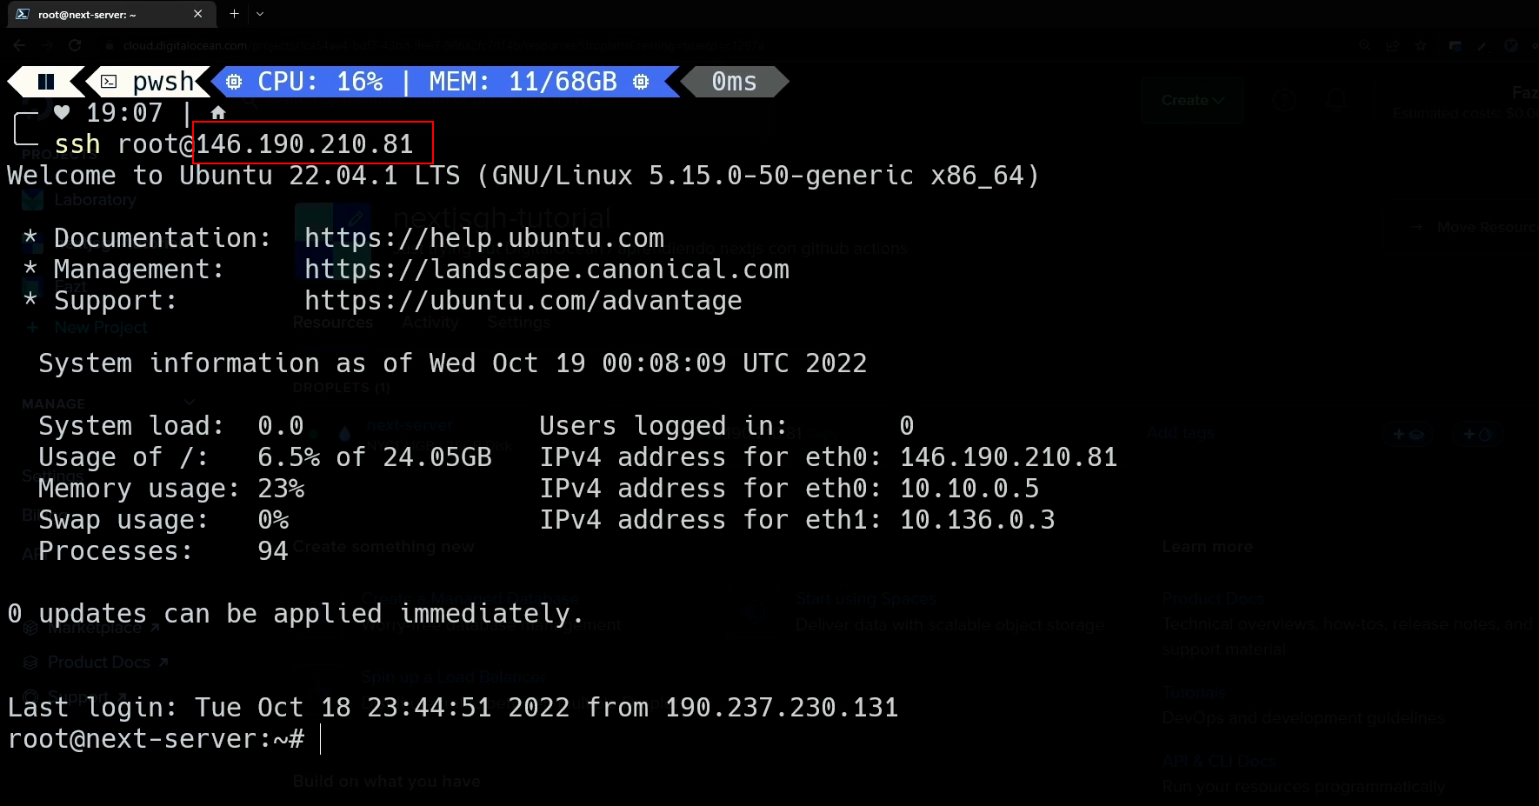
Task: Click the PowerShell icon on the terminal tab
Action: [23, 14]
